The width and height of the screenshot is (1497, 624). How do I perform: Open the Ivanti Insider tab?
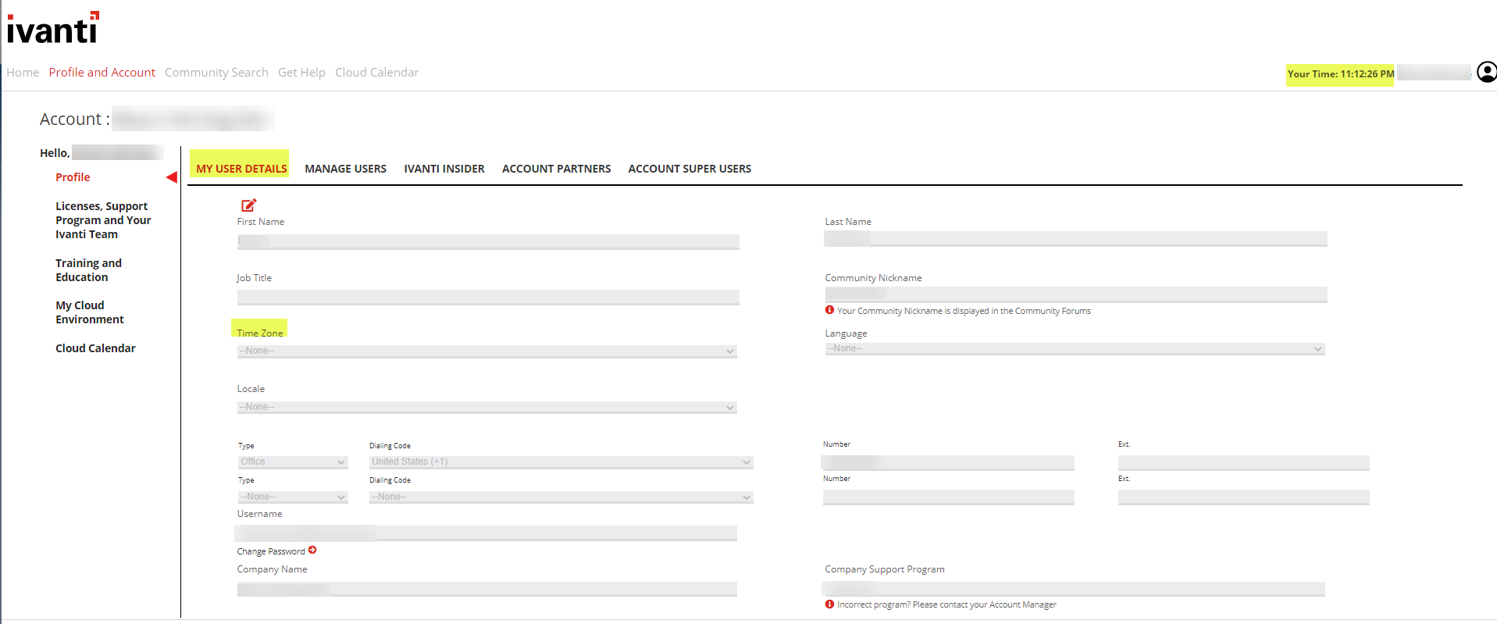pos(444,169)
